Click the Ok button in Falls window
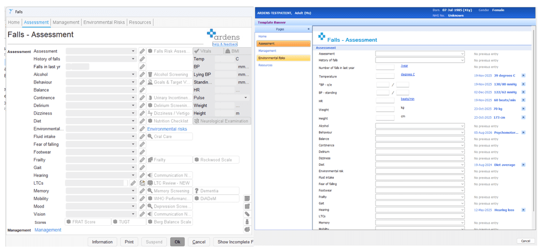 (177, 242)
